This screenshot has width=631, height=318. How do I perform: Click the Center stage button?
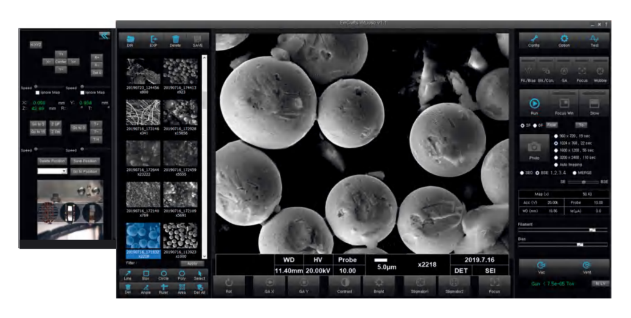point(61,62)
